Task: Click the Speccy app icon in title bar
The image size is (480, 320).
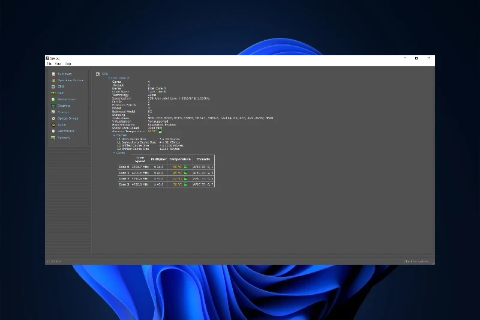Action: click(47, 58)
